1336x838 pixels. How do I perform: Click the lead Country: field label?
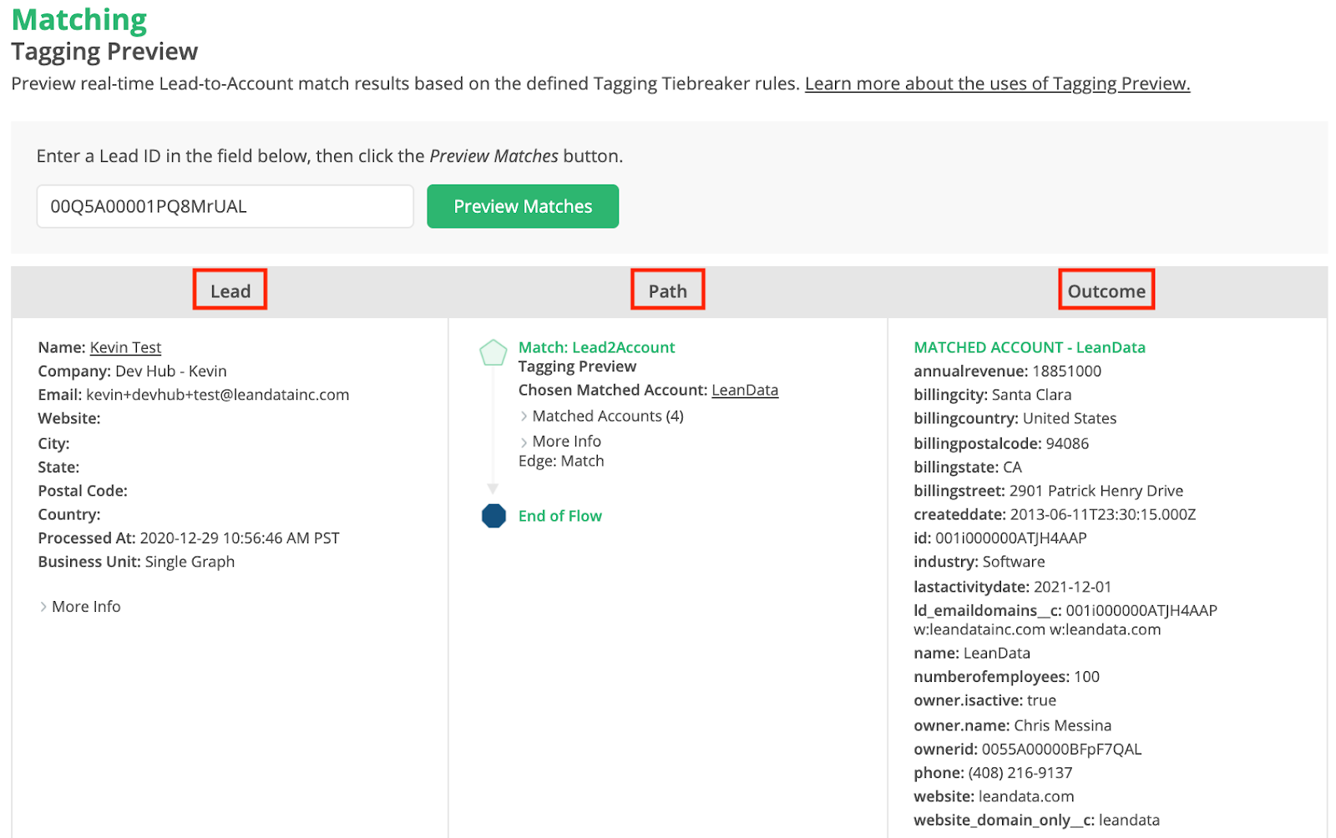click(x=69, y=514)
